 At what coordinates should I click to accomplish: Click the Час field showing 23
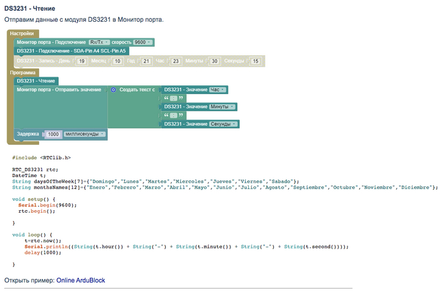coord(176,61)
